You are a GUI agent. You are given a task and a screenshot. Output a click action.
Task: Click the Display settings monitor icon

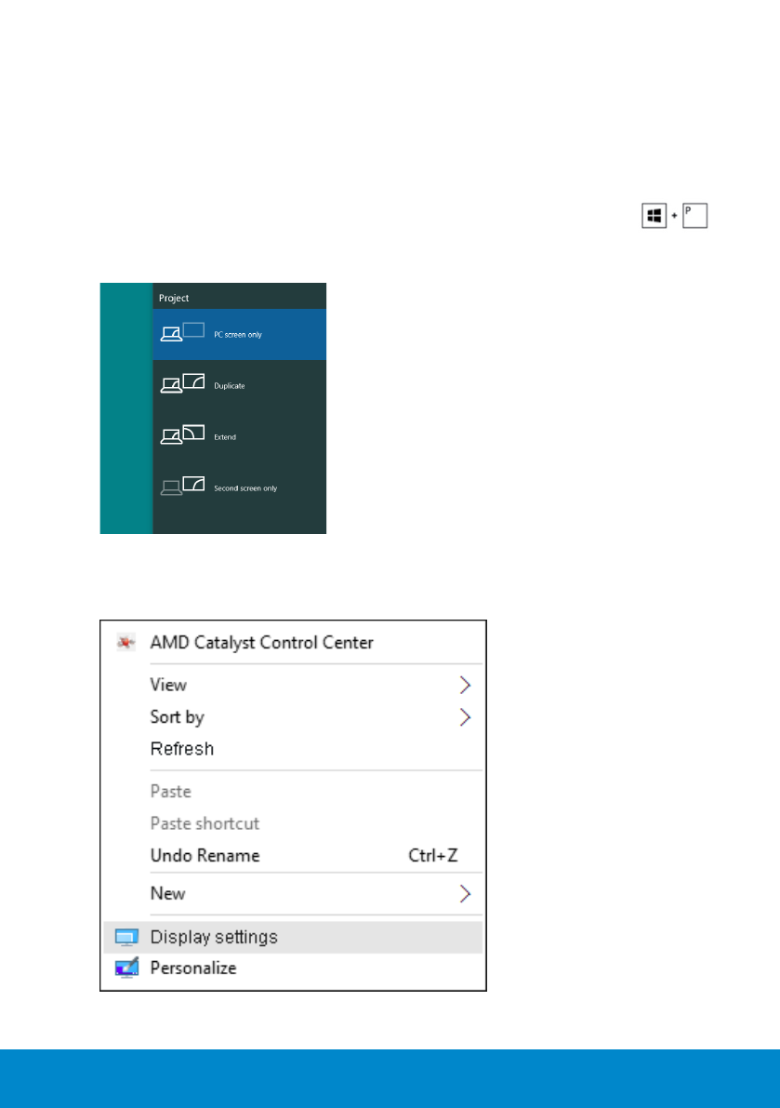point(125,937)
